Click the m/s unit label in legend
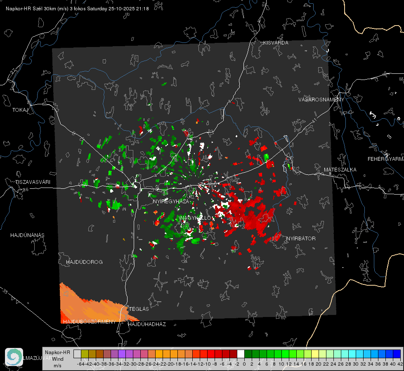Screen dimensions: 404x371 coord(57,366)
